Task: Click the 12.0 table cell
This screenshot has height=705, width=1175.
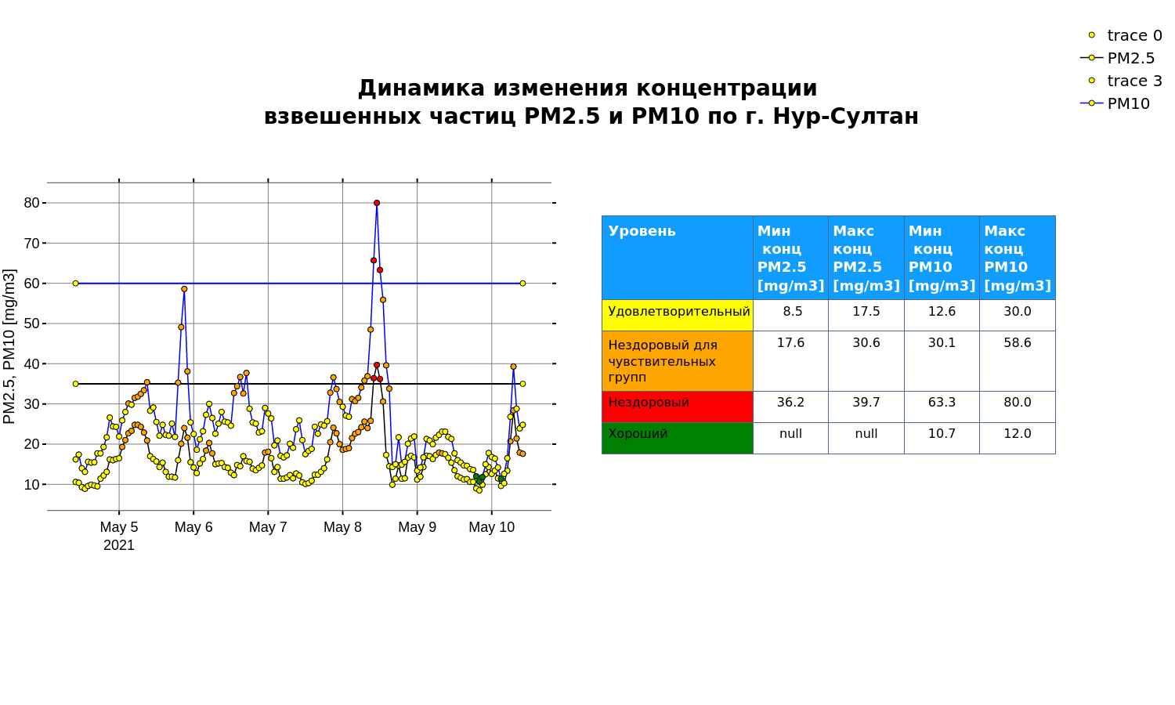Action: 1018,438
